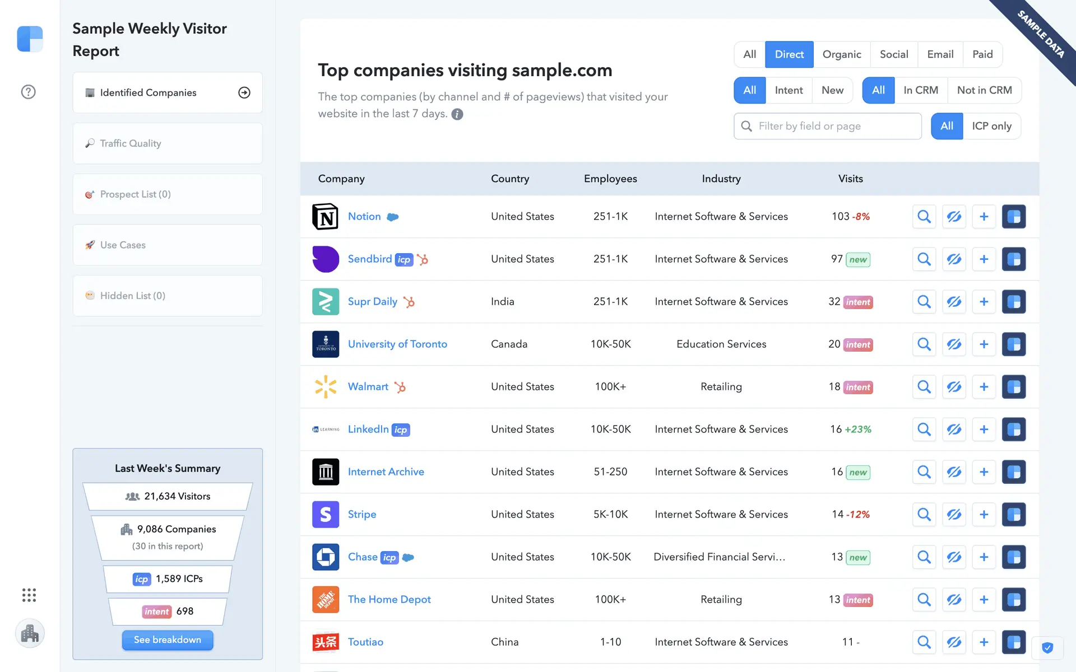The height and width of the screenshot is (672, 1076).
Task: Click magnifier icon in Notion row
Action: [x=924, y=217]
